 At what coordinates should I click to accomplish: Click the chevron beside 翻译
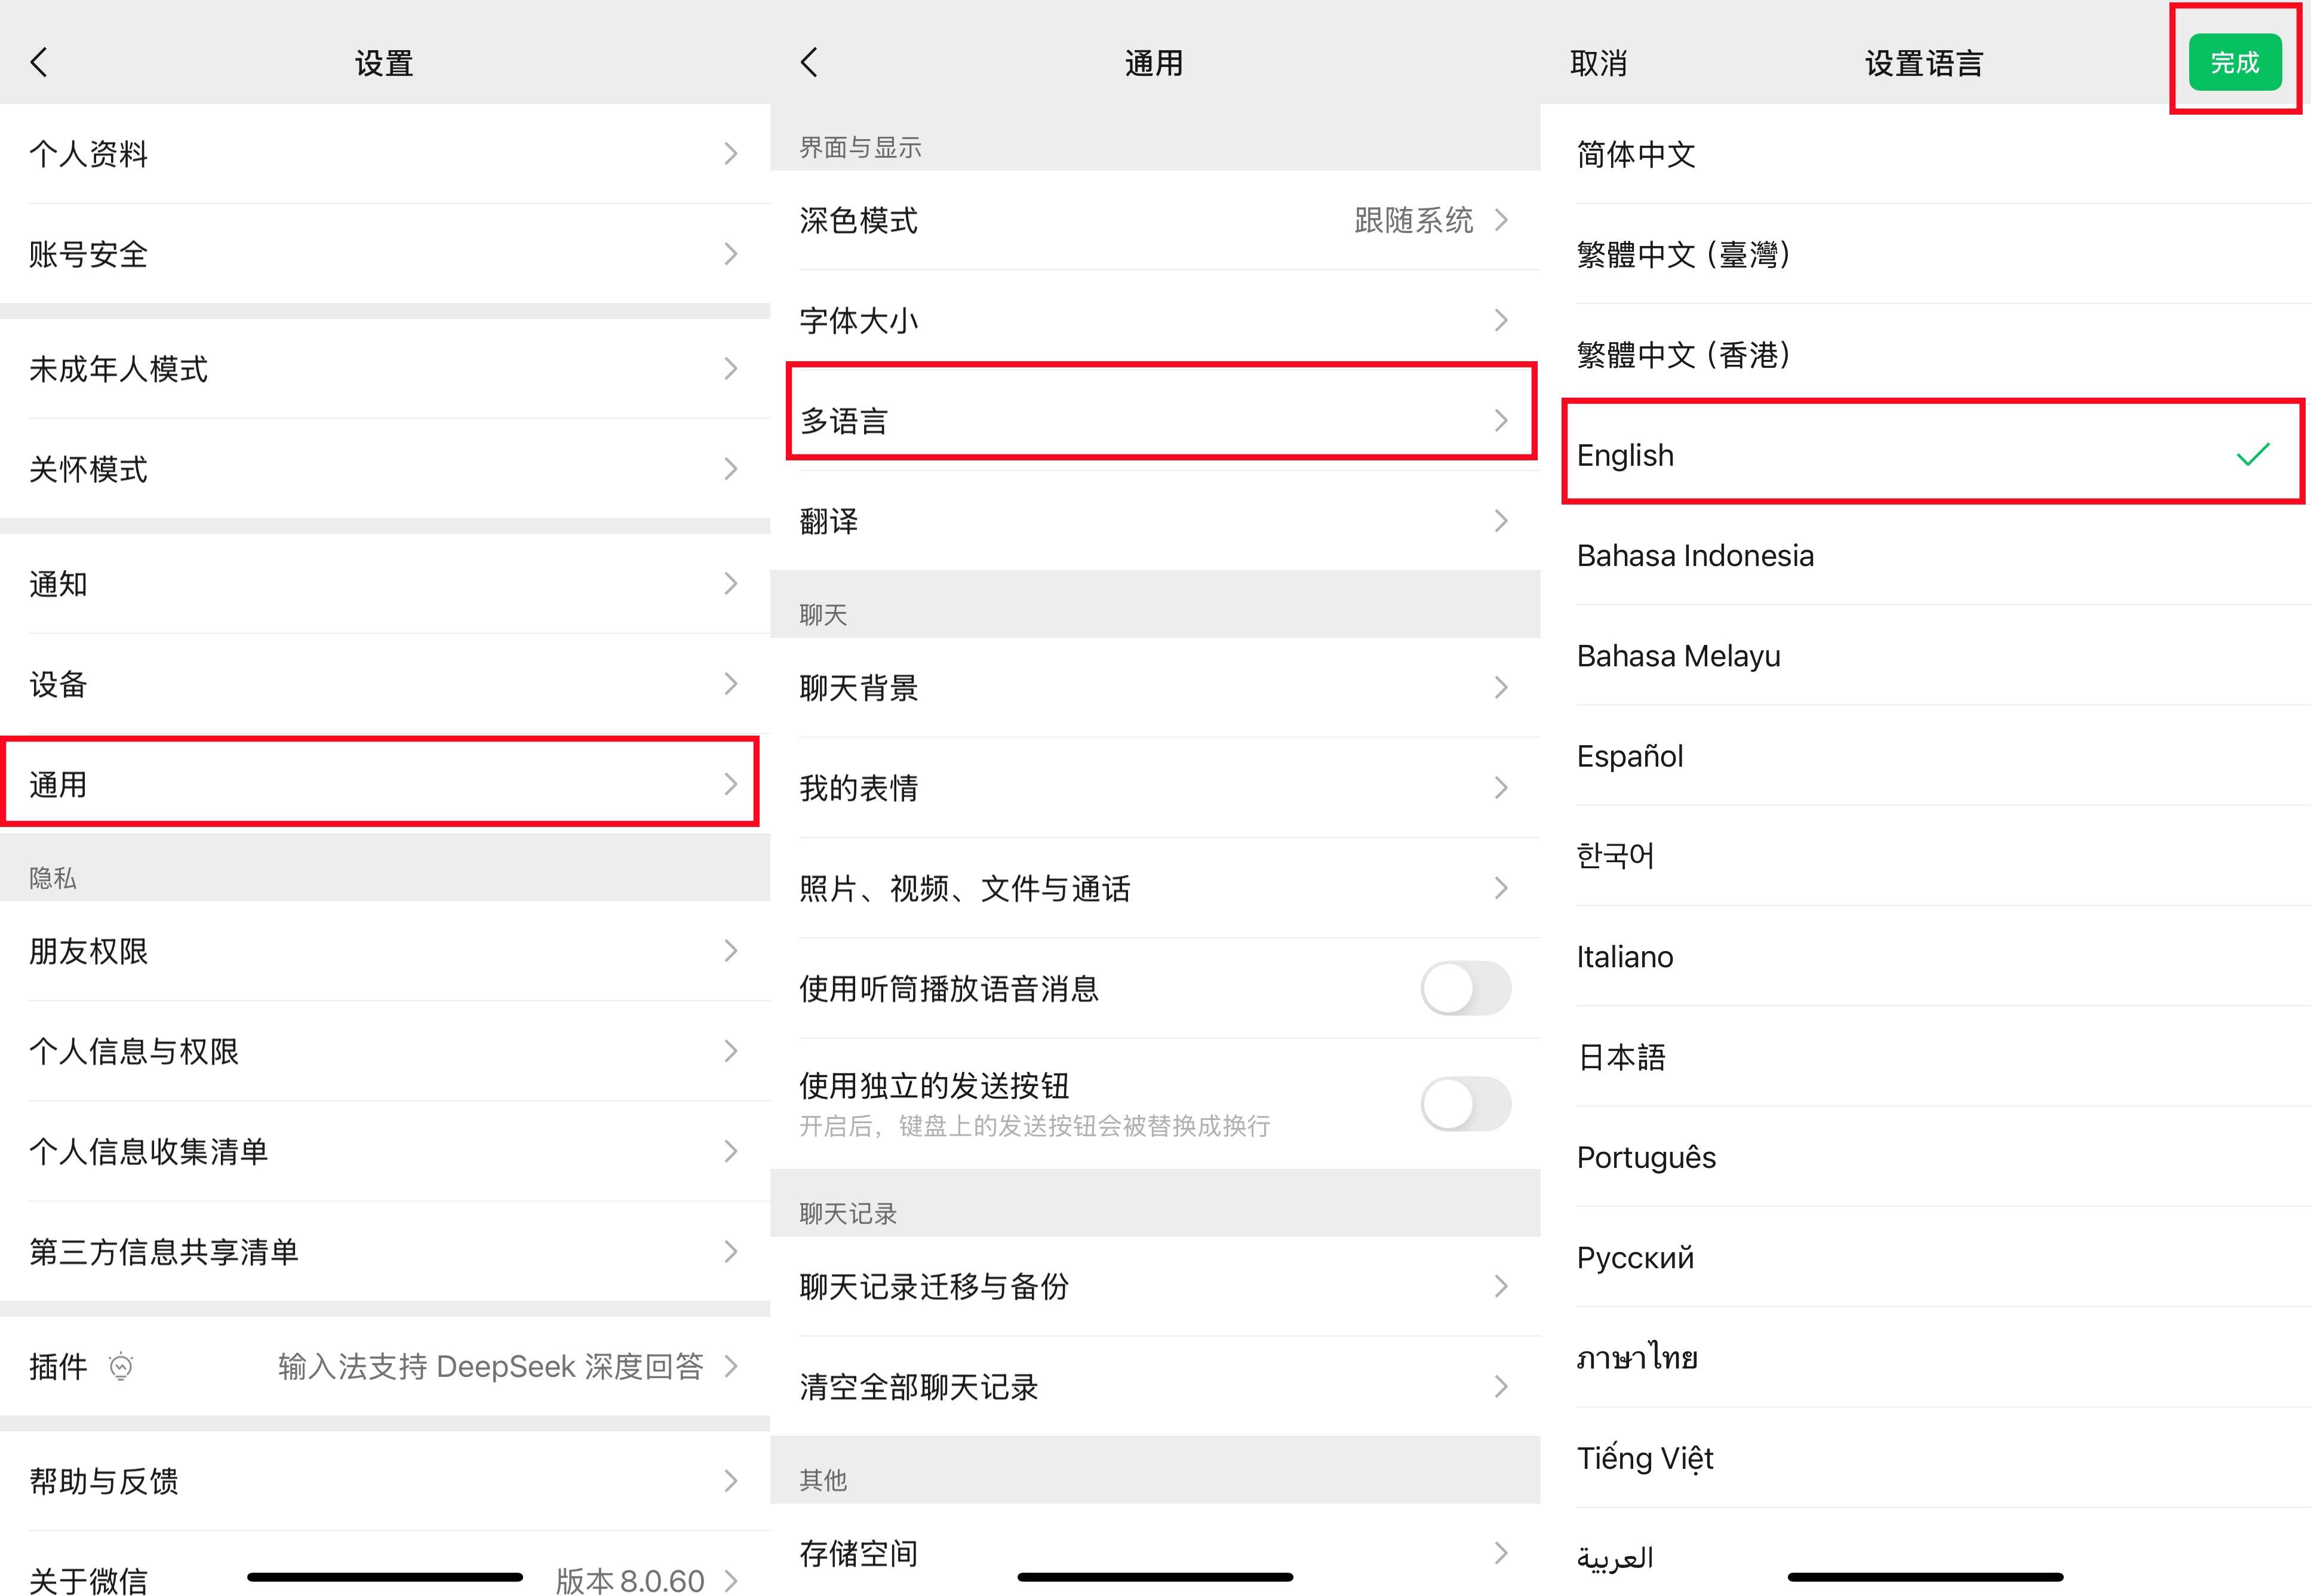coord(1500,520)
